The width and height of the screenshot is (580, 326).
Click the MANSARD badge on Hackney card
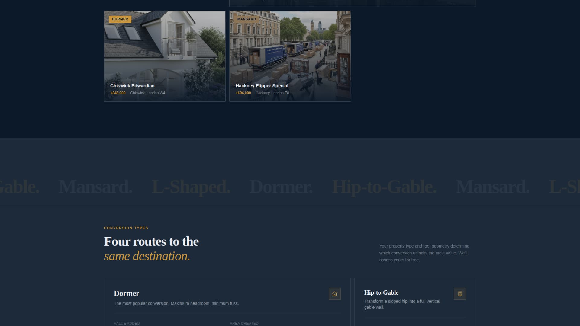coord(246,19)
